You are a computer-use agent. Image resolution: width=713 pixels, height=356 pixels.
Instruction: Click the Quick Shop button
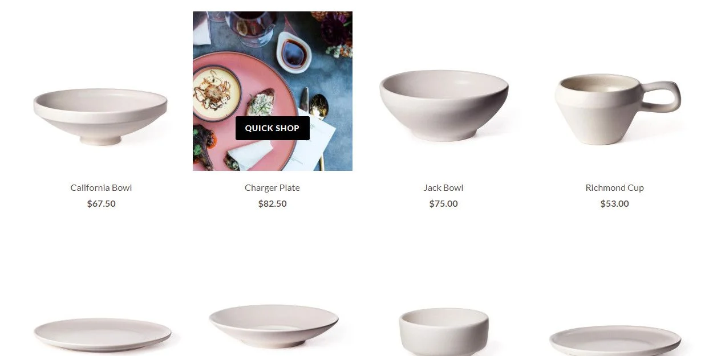(272, 128)
